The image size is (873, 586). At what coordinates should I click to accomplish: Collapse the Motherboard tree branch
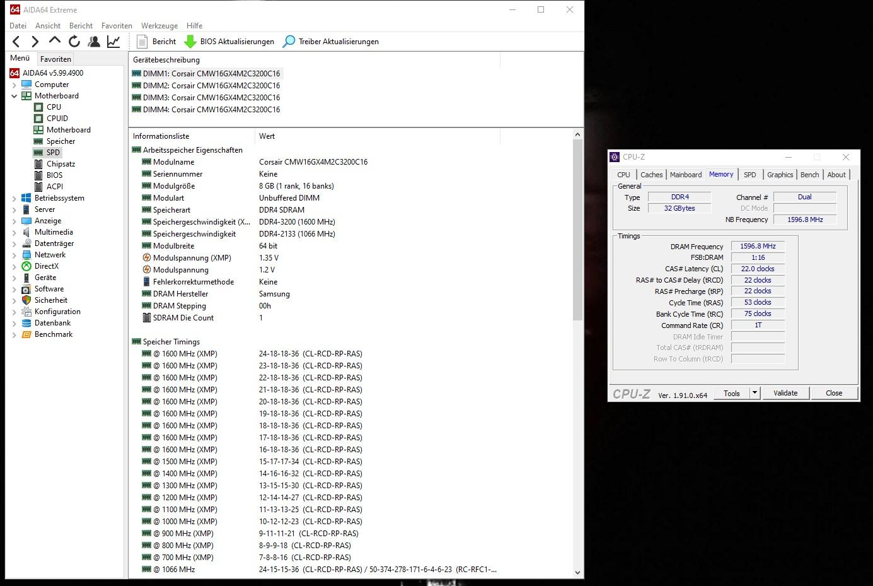click(x=14, y=96)
